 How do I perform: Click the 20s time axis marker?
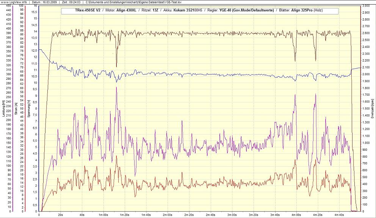[x=61, y=215]
